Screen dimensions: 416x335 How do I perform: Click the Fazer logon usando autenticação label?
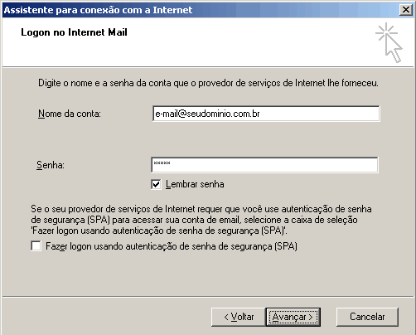coord(172,246)
